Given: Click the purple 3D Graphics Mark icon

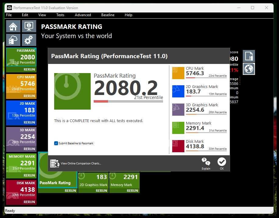Looking at the screenshot, I should tap(178, 110).
